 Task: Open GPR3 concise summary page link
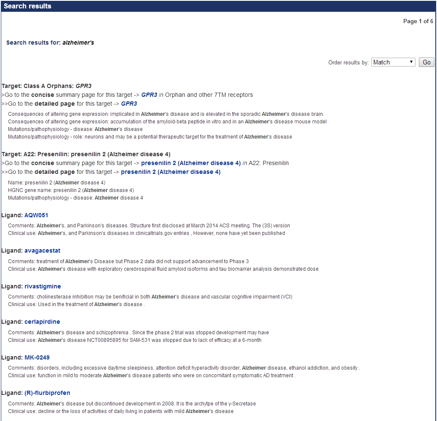[149, 95]
